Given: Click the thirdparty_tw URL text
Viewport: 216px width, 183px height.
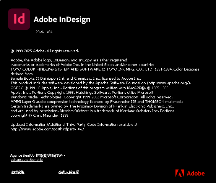Looking at the screenshot, I should point(47,129).
